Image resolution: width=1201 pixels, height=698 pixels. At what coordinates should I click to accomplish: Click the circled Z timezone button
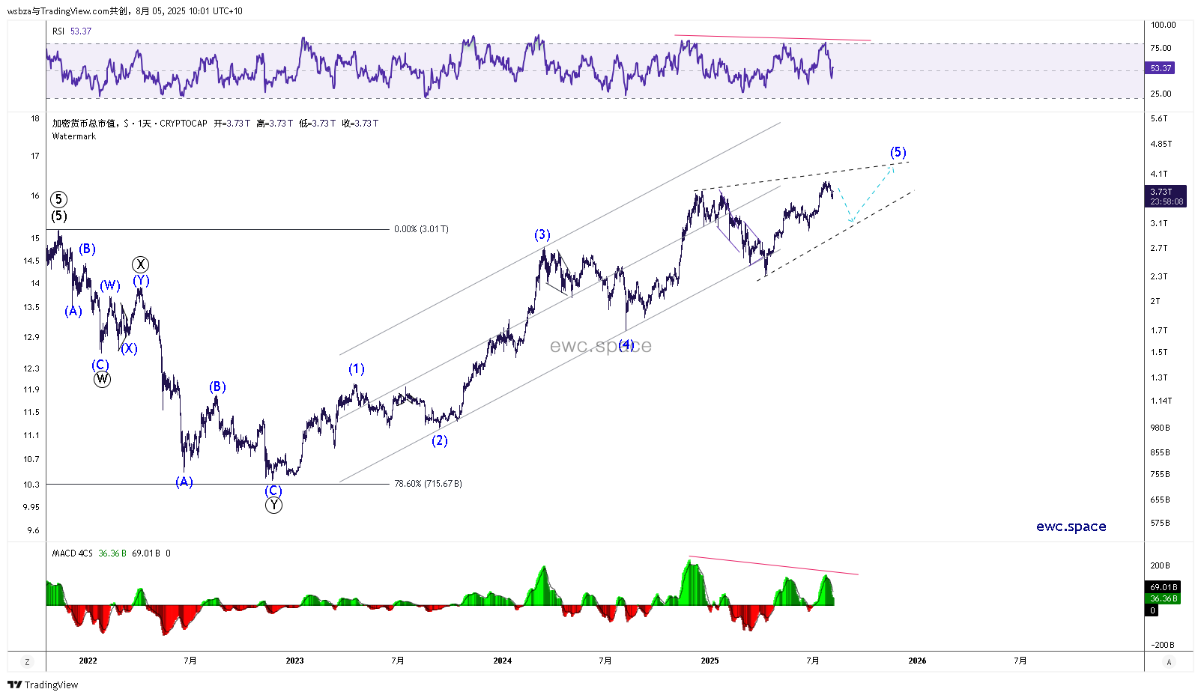coord(28,662)
